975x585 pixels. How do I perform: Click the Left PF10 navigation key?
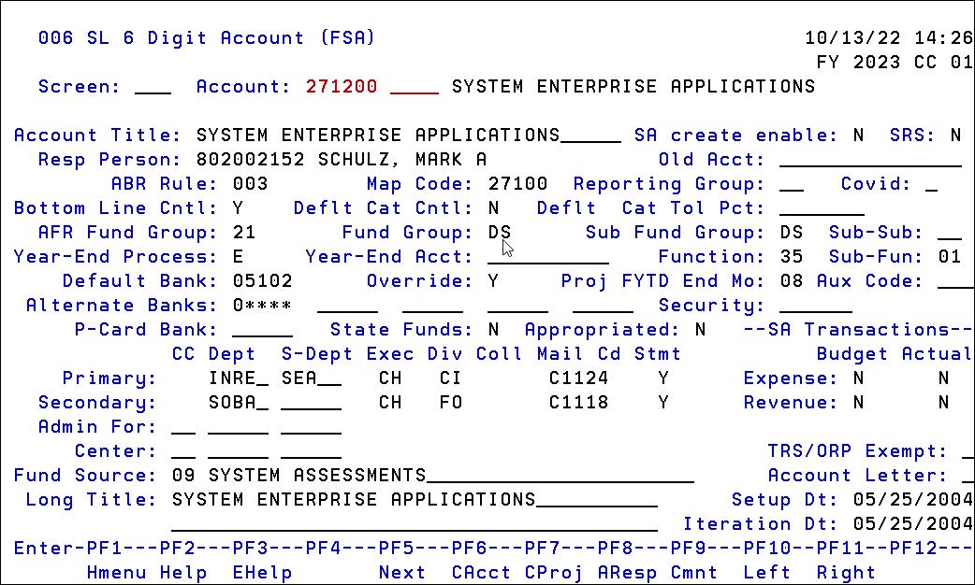[767, 573]
